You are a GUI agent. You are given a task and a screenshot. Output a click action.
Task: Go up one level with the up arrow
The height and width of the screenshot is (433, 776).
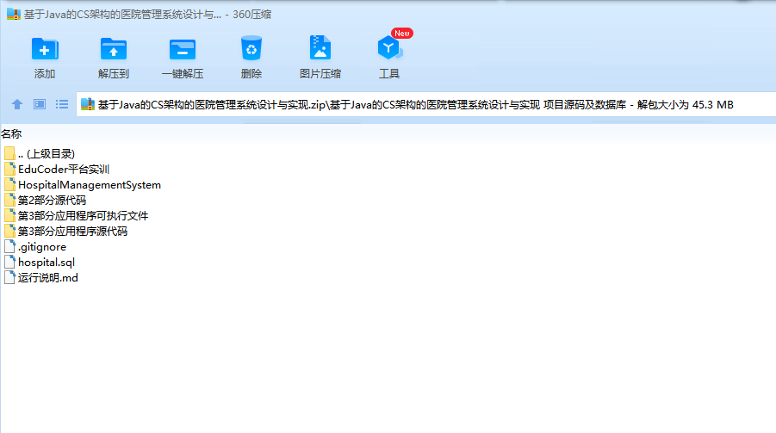point(17,104)
